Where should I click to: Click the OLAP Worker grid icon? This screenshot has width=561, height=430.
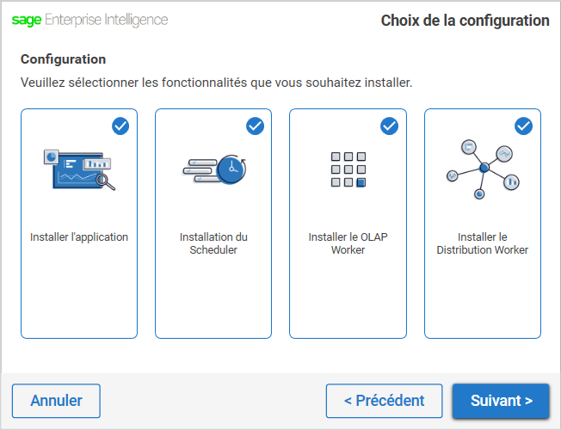(348, 169)
